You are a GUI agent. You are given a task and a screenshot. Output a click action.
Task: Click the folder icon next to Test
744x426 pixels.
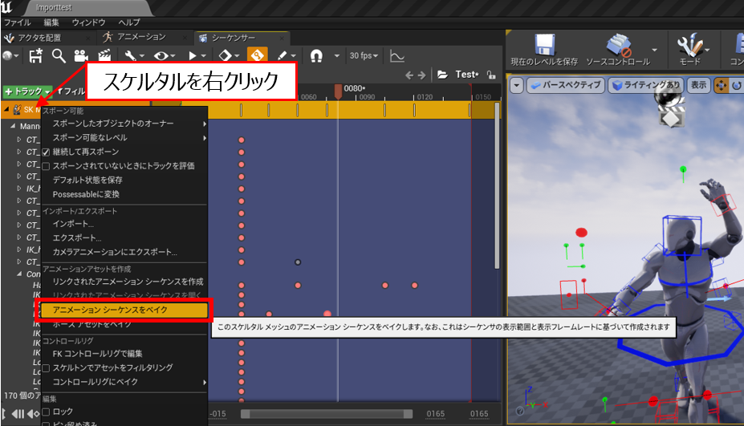442,75
